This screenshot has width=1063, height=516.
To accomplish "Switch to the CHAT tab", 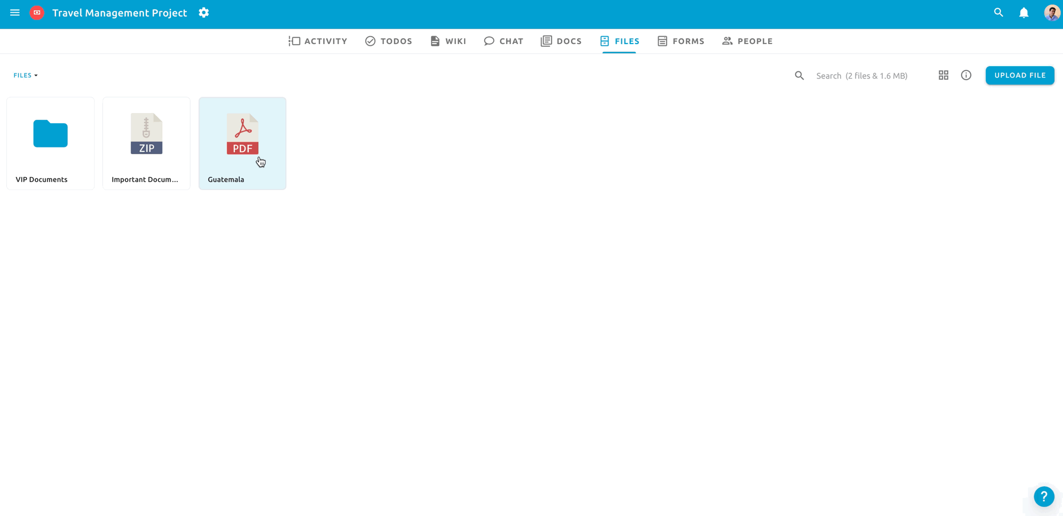I will 503,40.
